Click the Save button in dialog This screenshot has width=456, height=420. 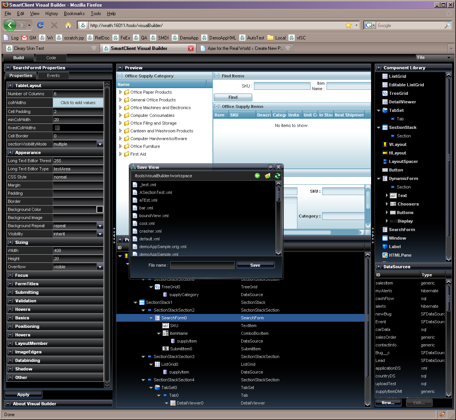[255, 265]
